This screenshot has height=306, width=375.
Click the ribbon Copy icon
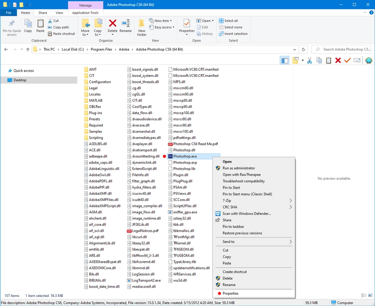pos(28,23)
